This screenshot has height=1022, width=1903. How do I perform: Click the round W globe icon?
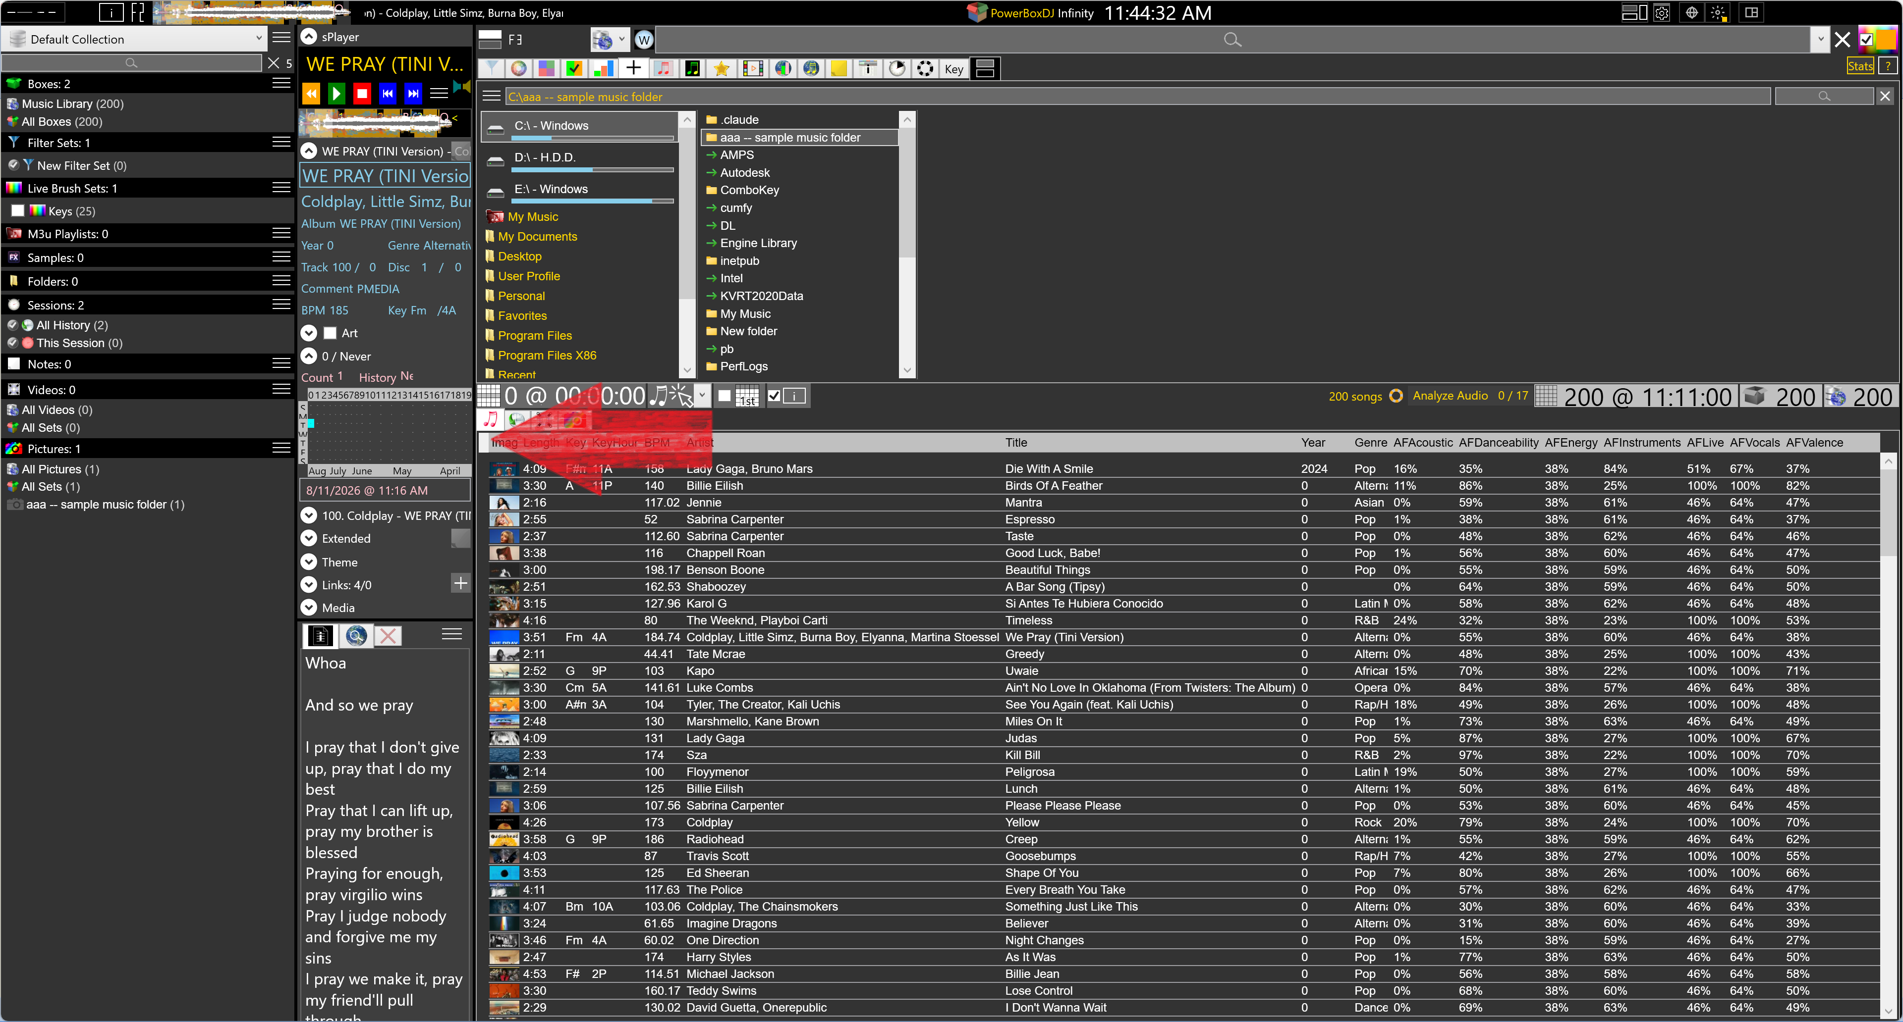643,40
